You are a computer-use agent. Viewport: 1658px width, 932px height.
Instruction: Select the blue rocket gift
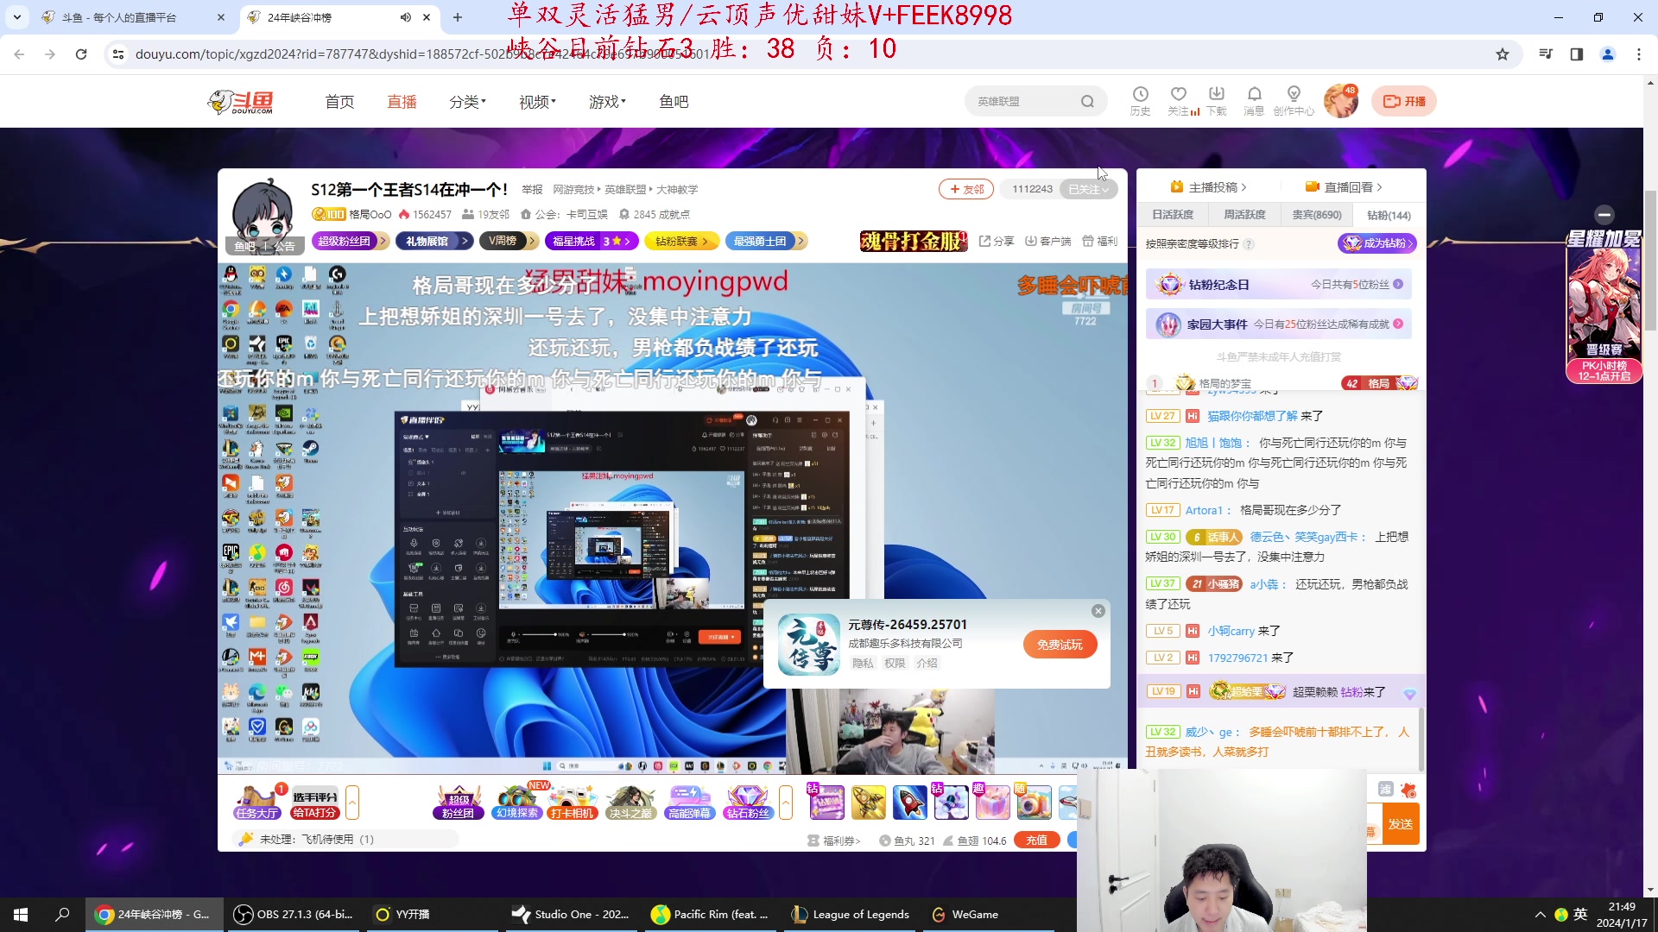pyautogui.click(x=909, y=802)
